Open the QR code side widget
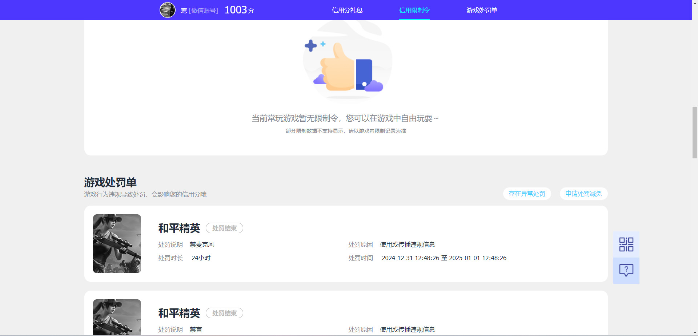 click(626, 244)
